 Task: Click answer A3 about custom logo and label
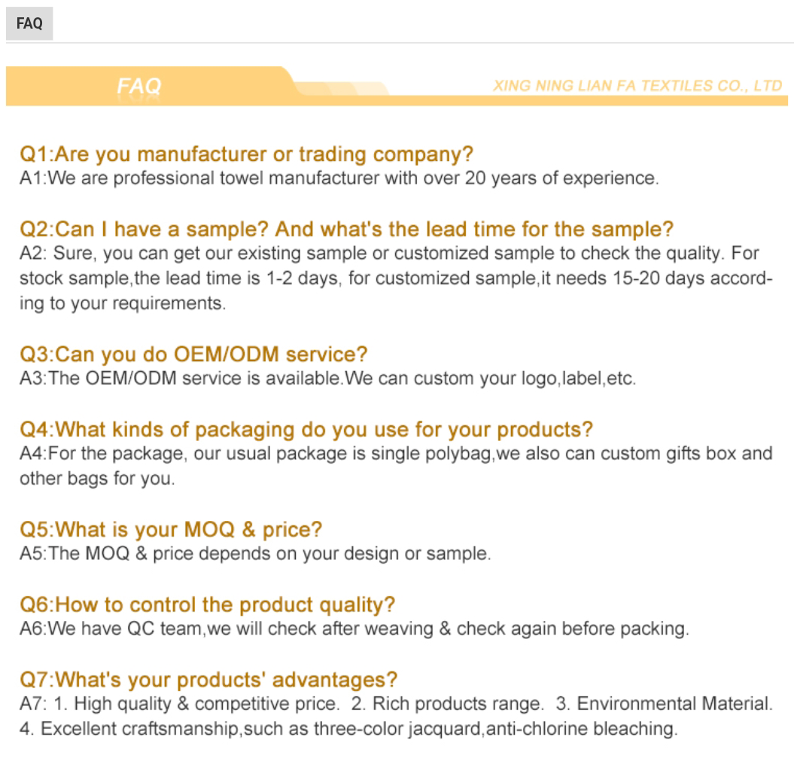click(x=327, y=378)
